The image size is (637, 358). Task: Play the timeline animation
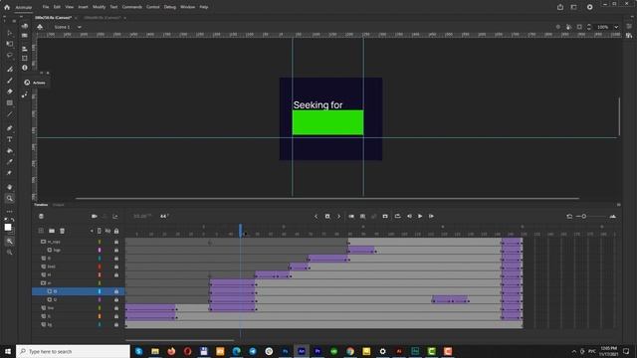420,217
